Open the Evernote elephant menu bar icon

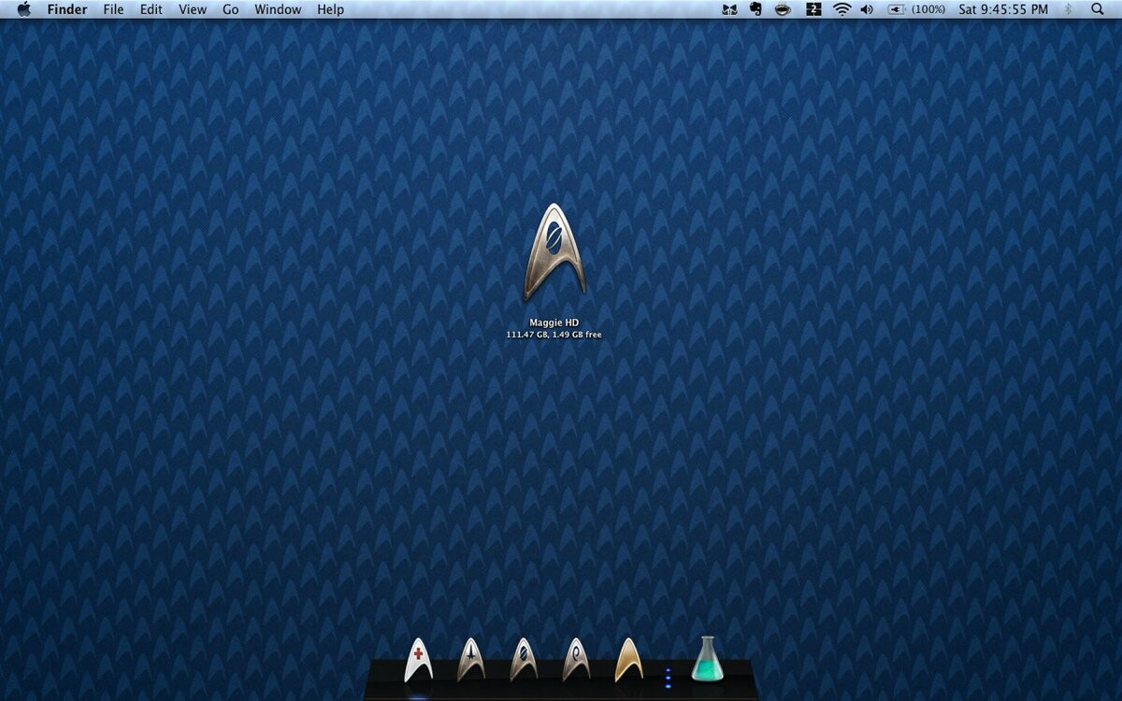tap(756, 9)
